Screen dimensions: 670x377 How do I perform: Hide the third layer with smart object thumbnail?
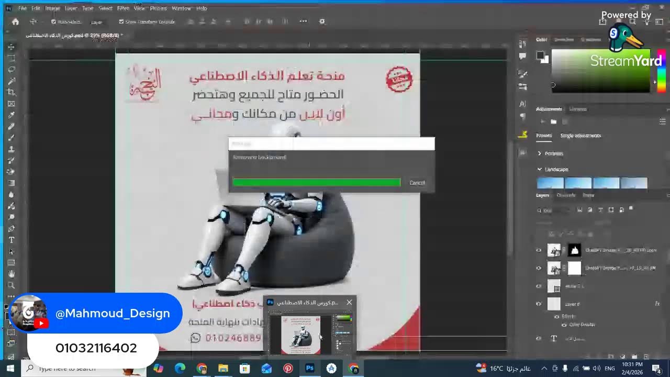539,286
